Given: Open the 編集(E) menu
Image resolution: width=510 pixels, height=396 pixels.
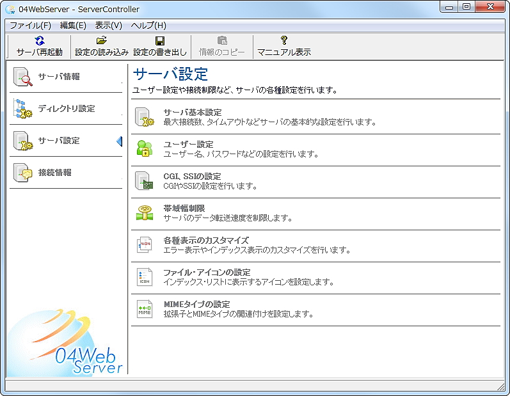Looking at the screenshot, I should click(x=73, y=26).
